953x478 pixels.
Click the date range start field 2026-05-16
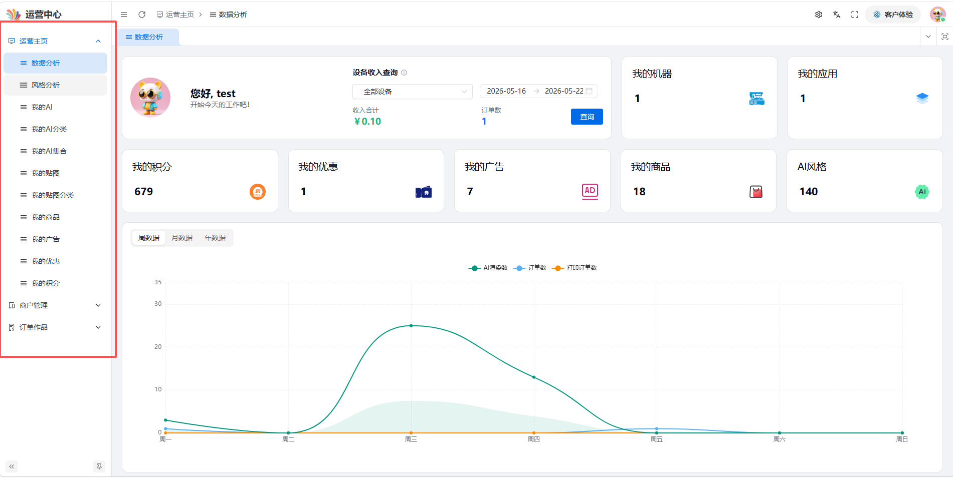(506, 91)
